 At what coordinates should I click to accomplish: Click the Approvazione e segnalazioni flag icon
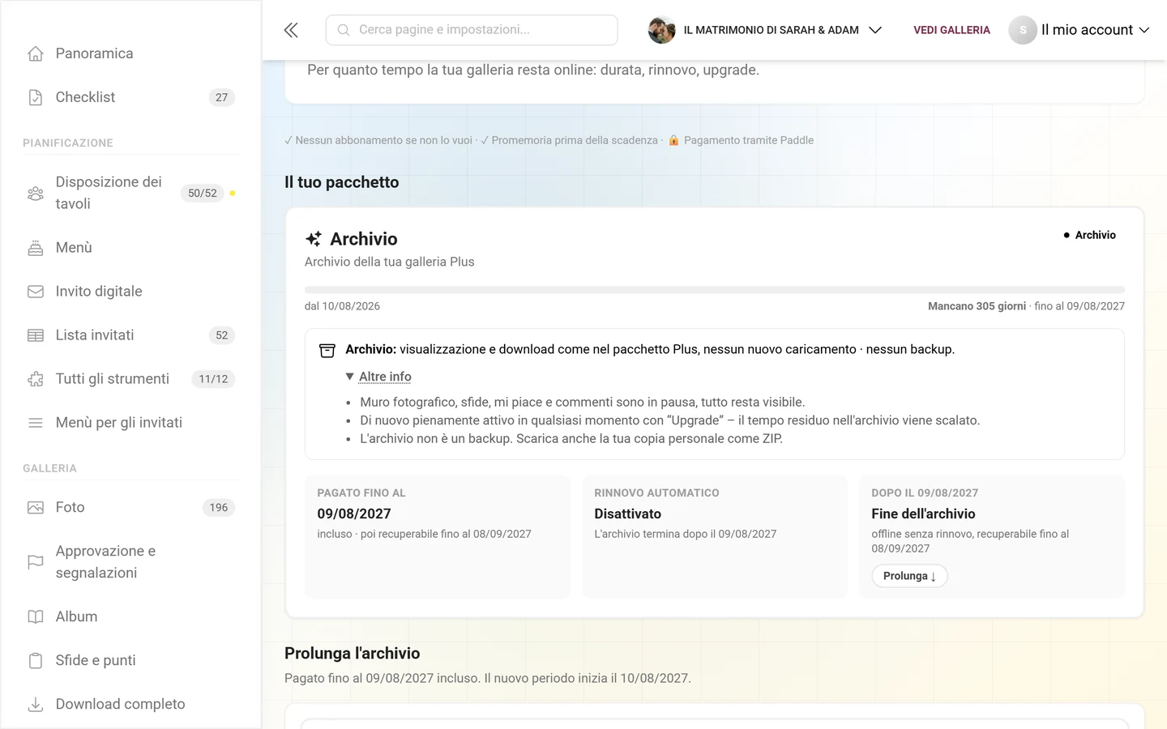pos(36,562)
